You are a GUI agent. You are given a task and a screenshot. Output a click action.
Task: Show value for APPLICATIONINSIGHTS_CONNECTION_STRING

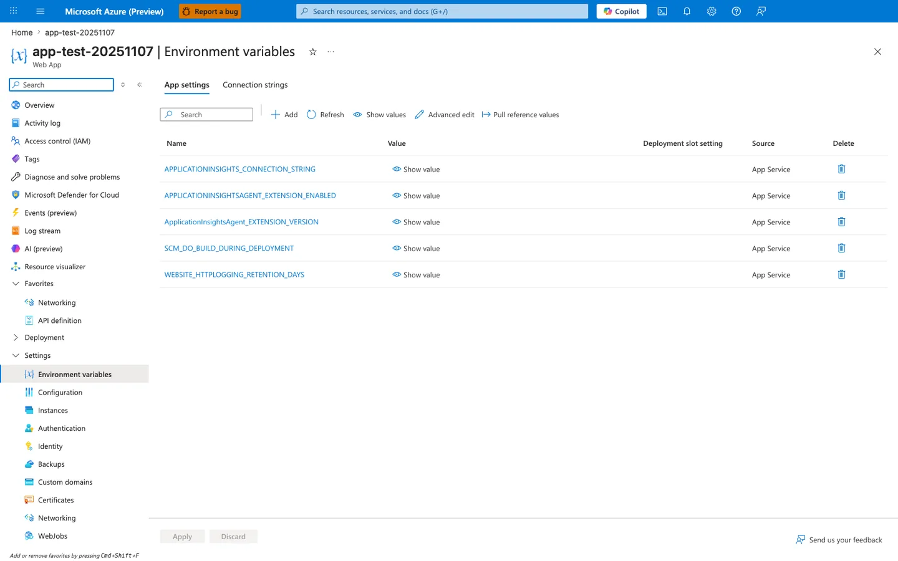point(416,170)
